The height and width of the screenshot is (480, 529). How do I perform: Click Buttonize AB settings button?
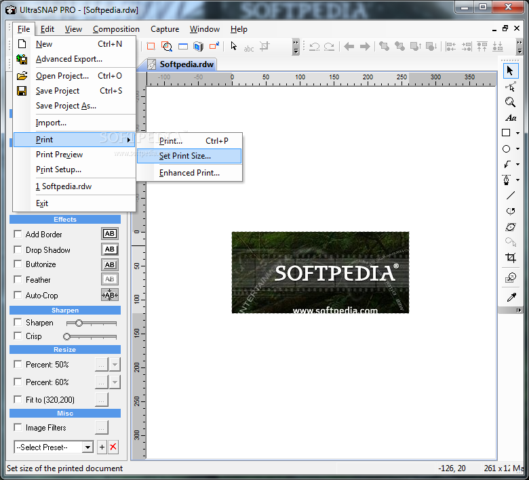(x=110, y=265)
